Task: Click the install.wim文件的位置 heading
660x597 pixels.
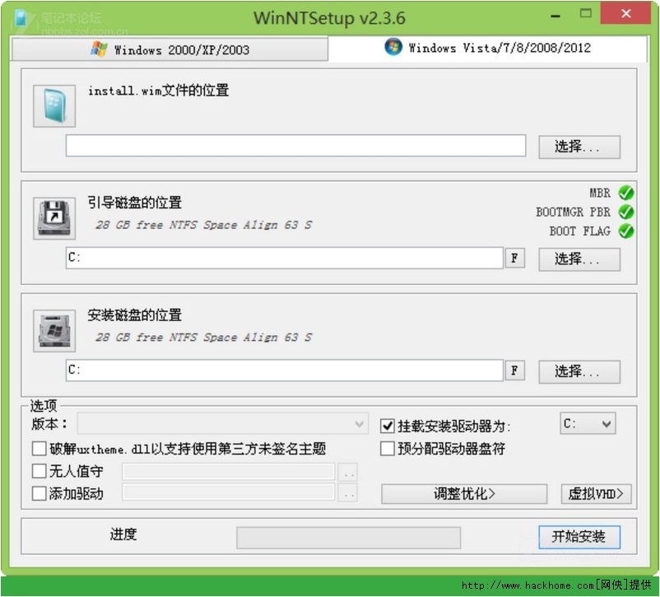Action: pos(159,91)
